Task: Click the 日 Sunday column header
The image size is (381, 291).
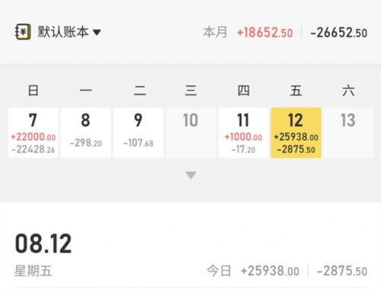Action: coord(34,91)
